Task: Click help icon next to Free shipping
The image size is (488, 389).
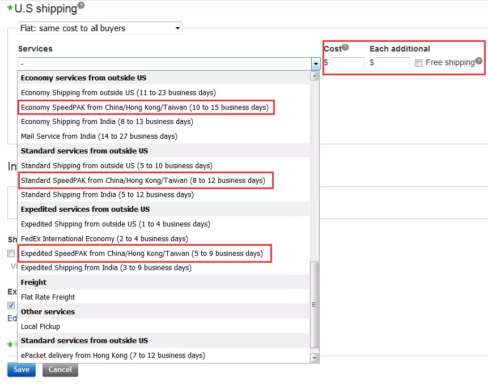Action: point(479,61)
